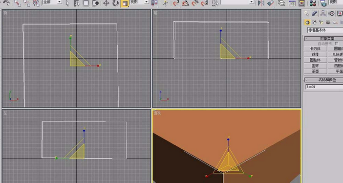Open the Hierarchy panel tab

[x=323, y=14]
